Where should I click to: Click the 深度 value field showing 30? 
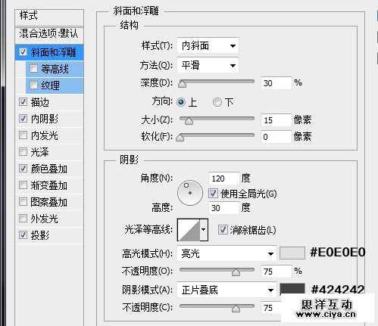[276, 83]
